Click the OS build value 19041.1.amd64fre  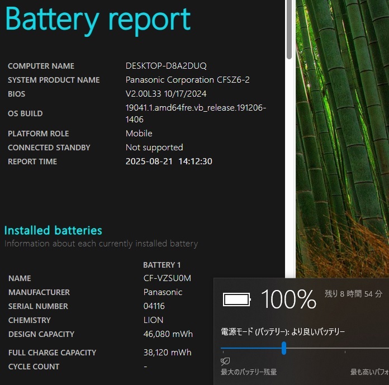coord(196,113)
